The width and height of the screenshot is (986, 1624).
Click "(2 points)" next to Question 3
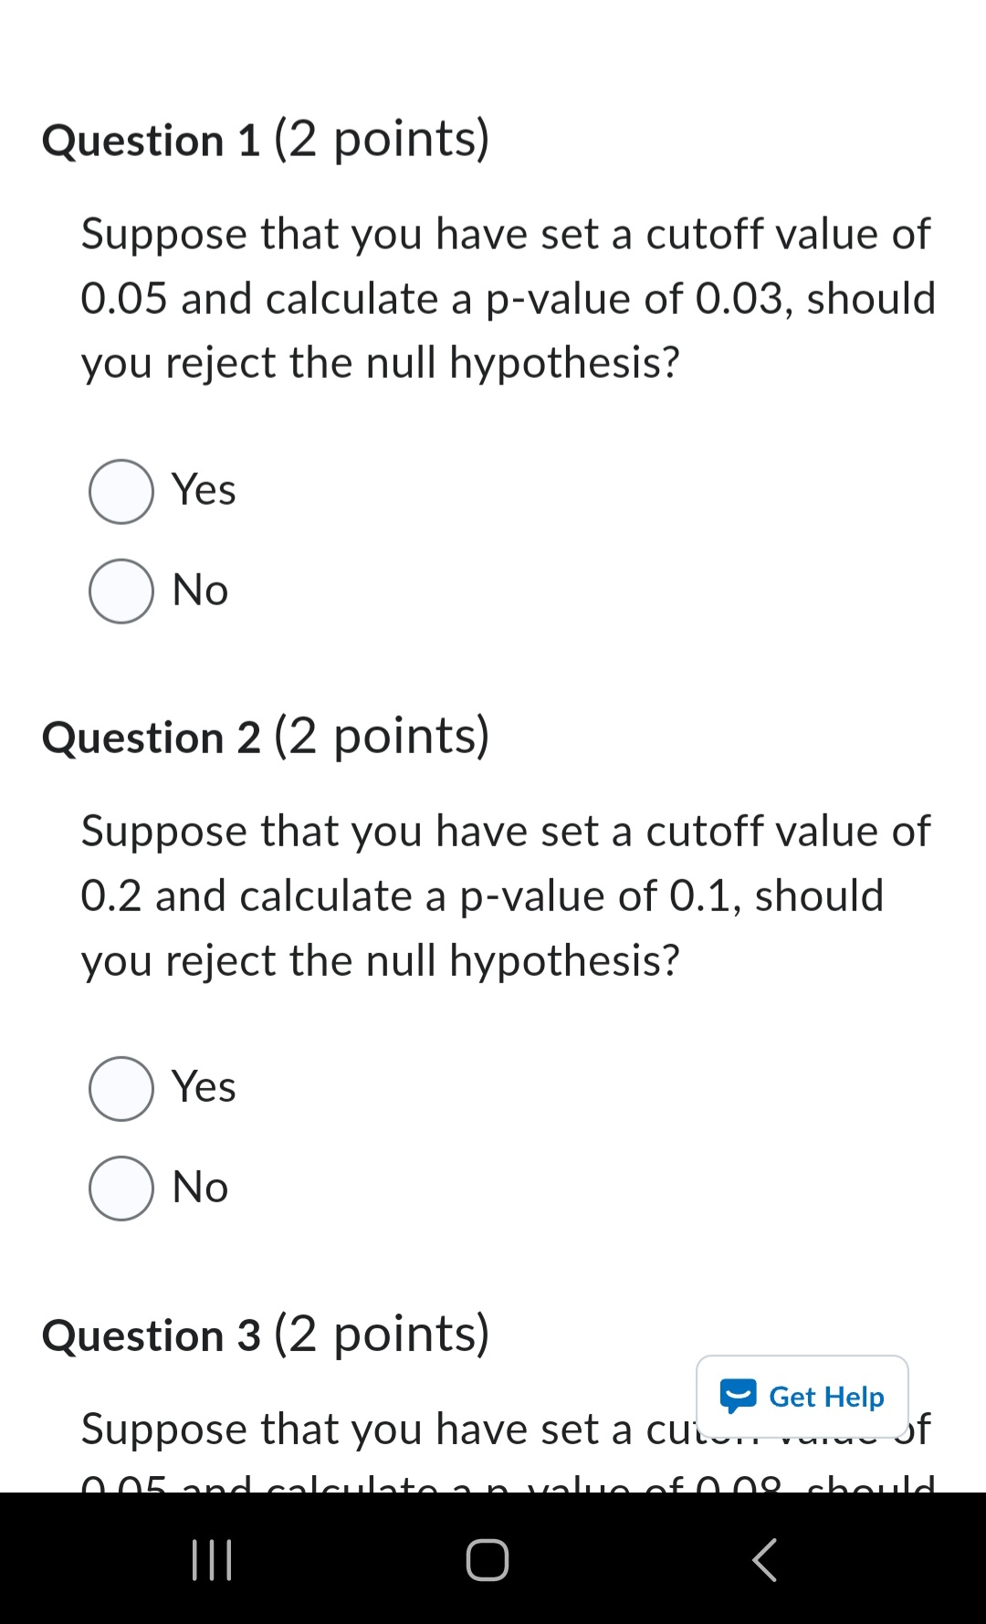pyautogui.click(x=382, y=1334)
